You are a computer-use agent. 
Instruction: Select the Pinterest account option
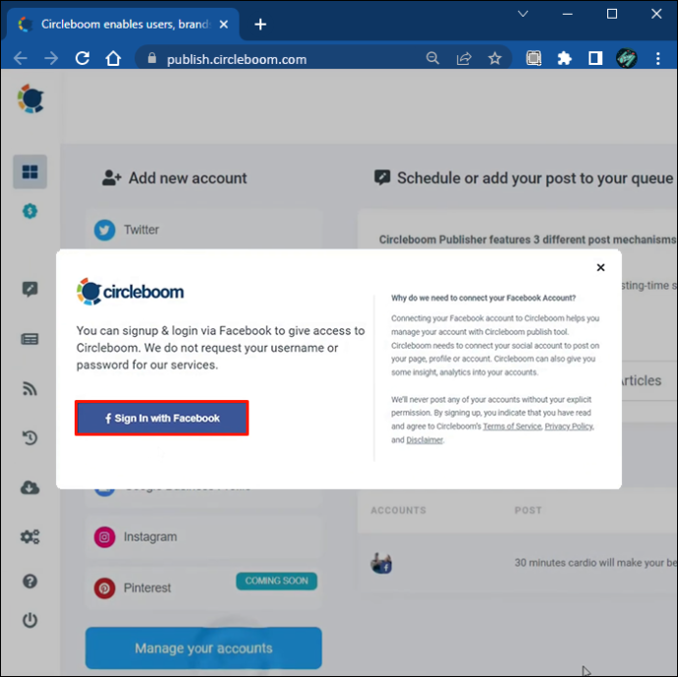click(x=203, y=588)
